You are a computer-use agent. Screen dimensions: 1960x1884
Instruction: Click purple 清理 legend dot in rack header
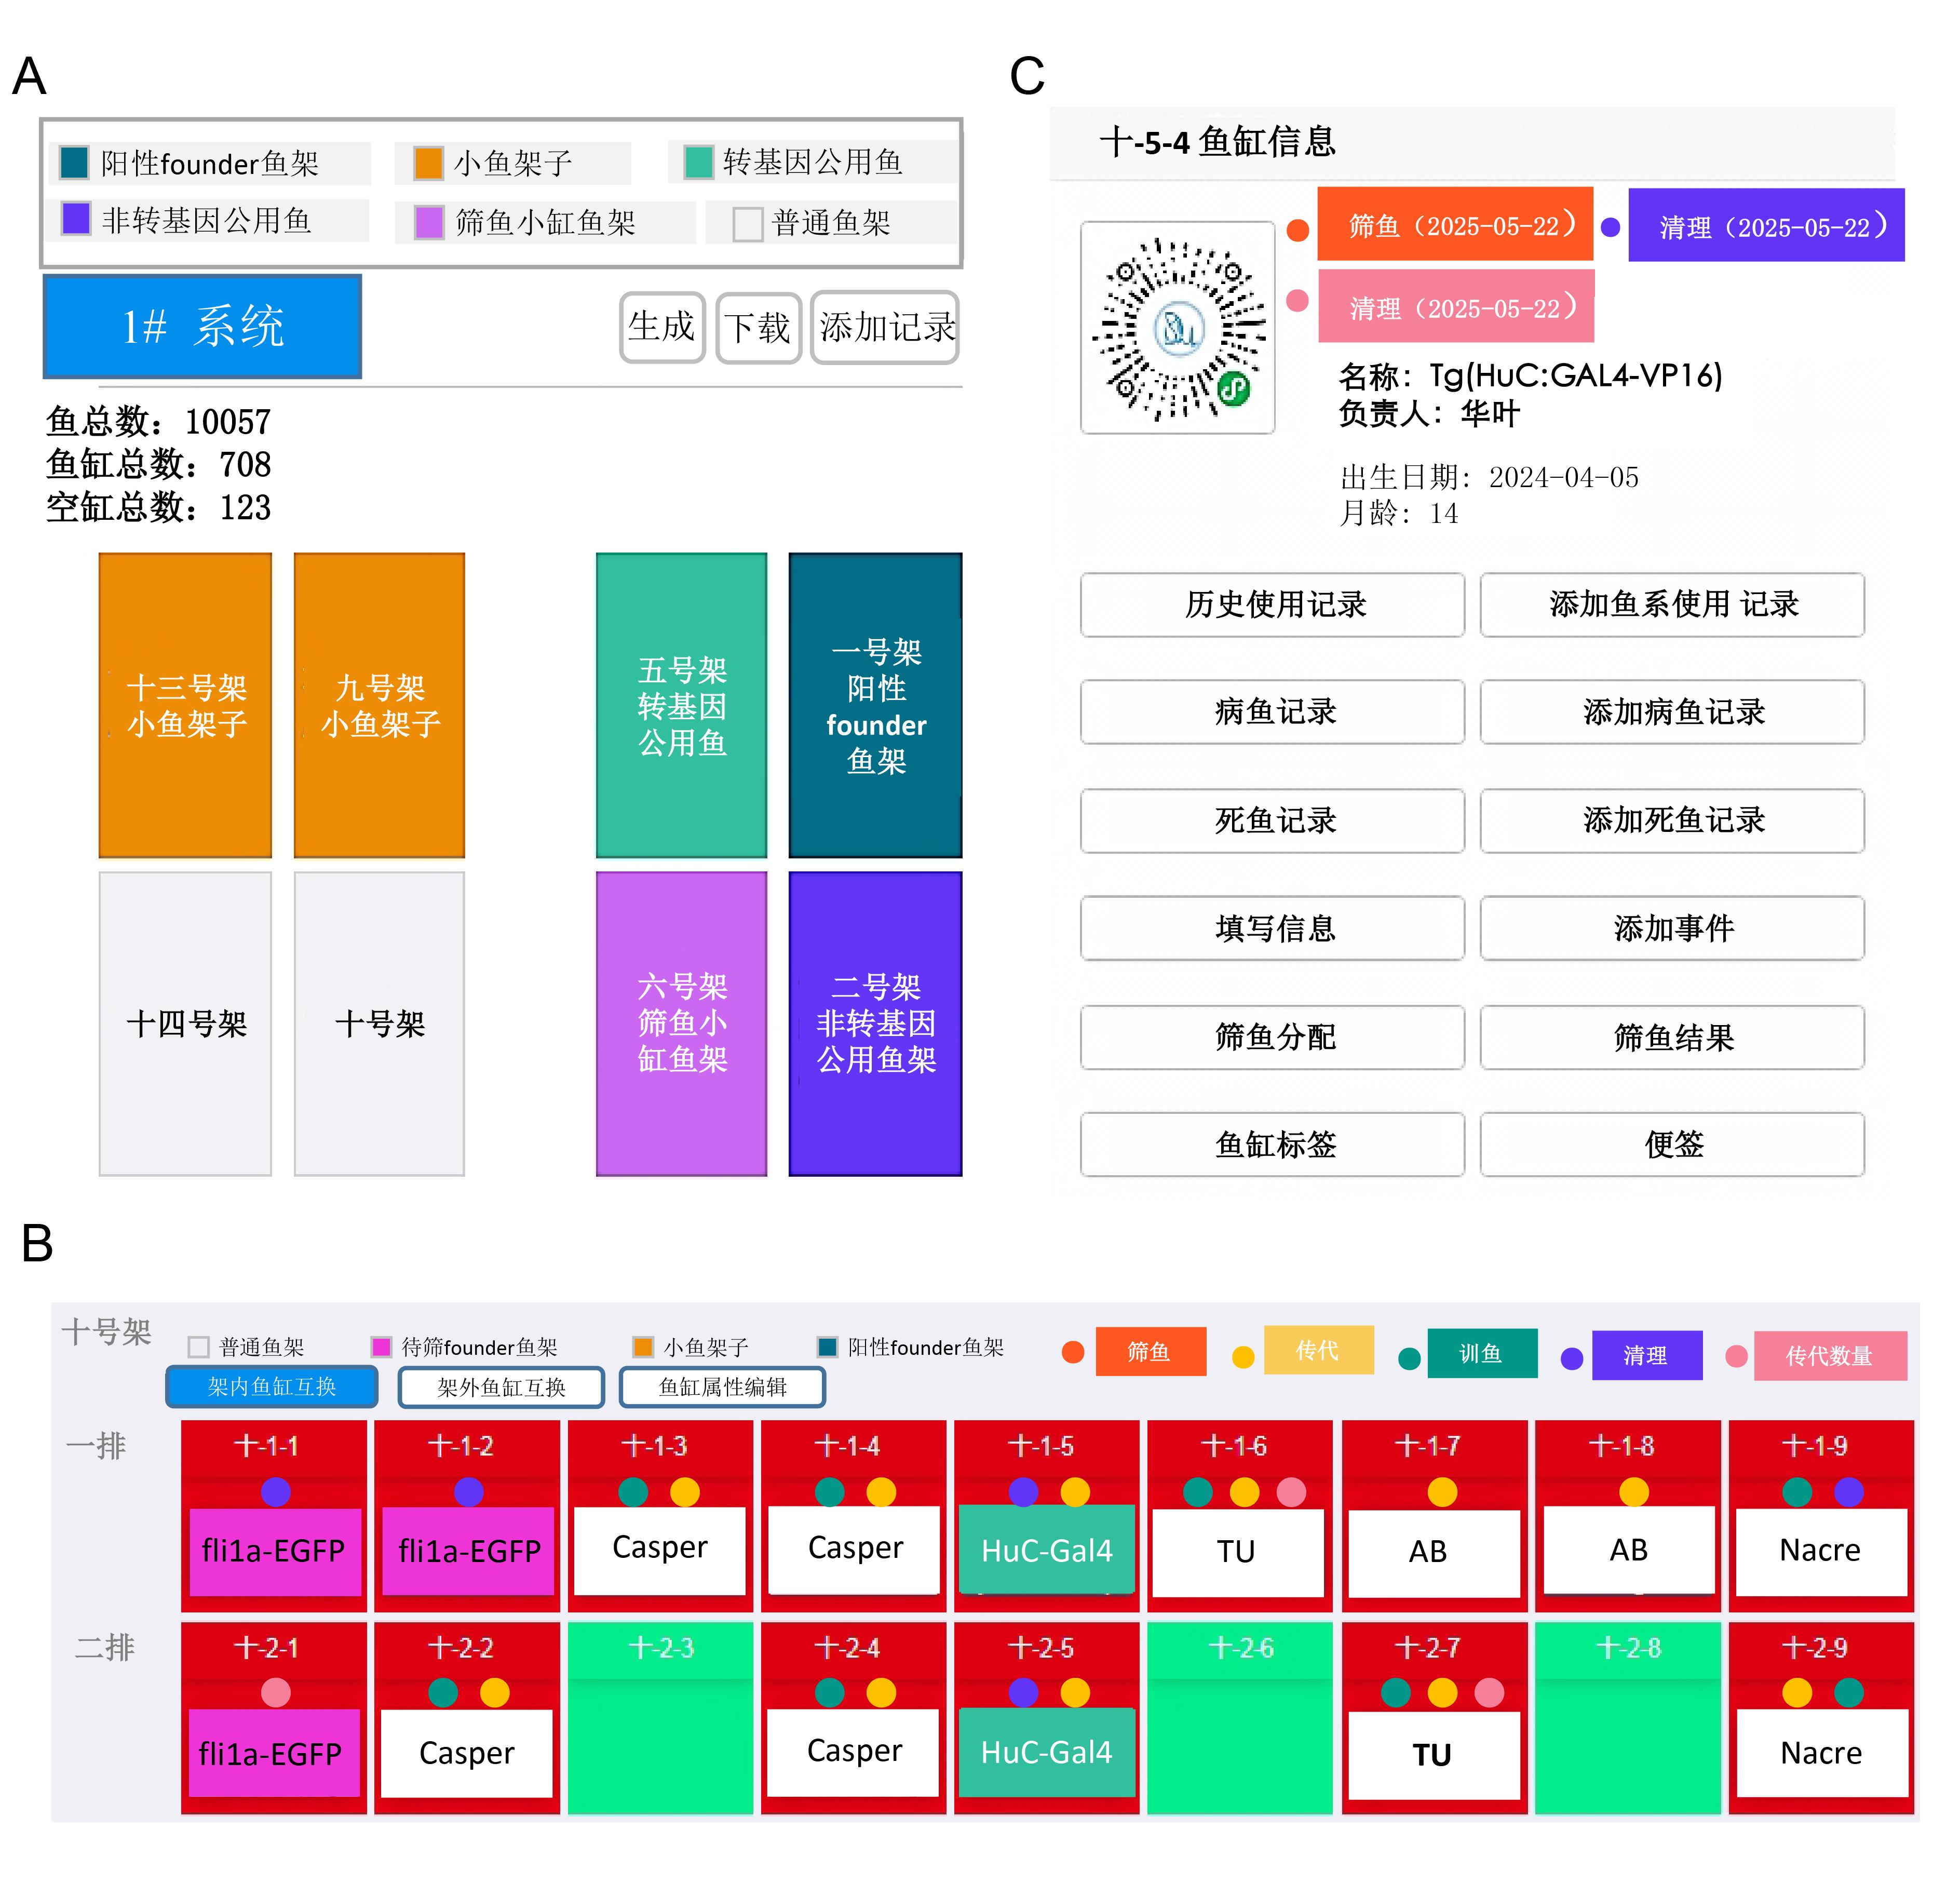1572,1358
